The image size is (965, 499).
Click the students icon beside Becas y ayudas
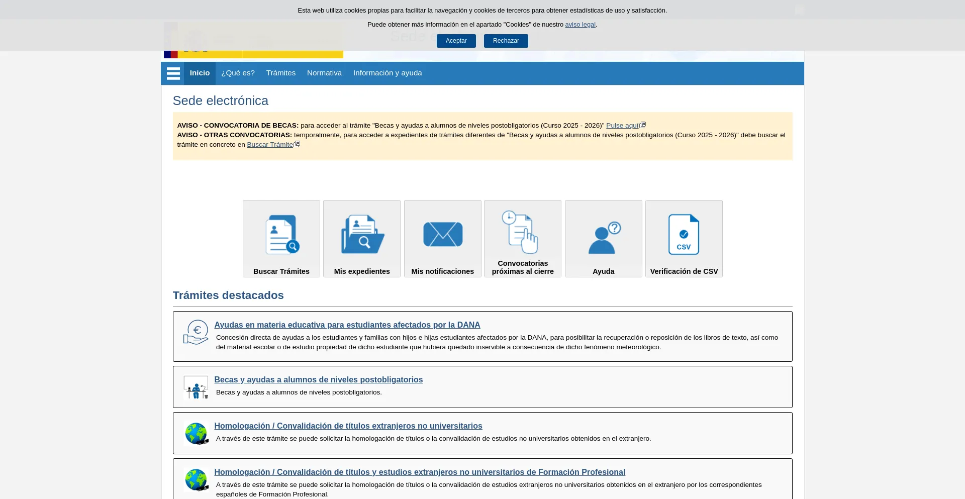click(196, 387)
